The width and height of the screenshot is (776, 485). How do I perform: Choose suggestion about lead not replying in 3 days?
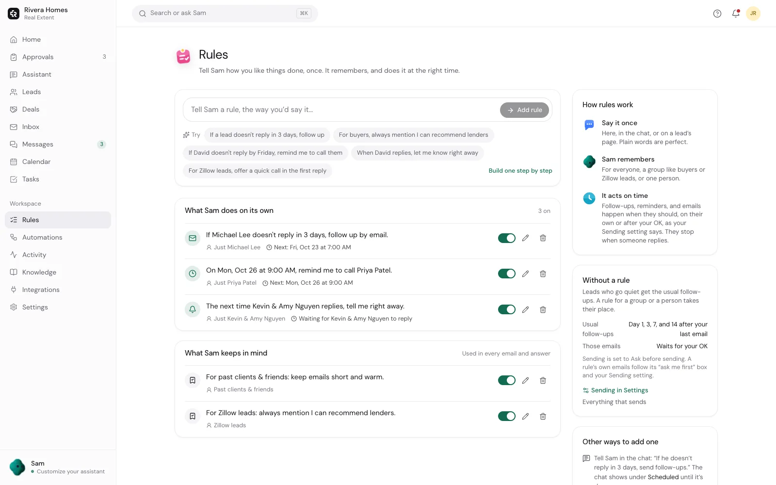pos(267,135)
